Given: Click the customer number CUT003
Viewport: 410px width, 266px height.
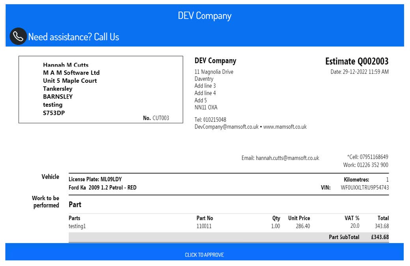Looking at the screenshot, I should click(161, 118).
